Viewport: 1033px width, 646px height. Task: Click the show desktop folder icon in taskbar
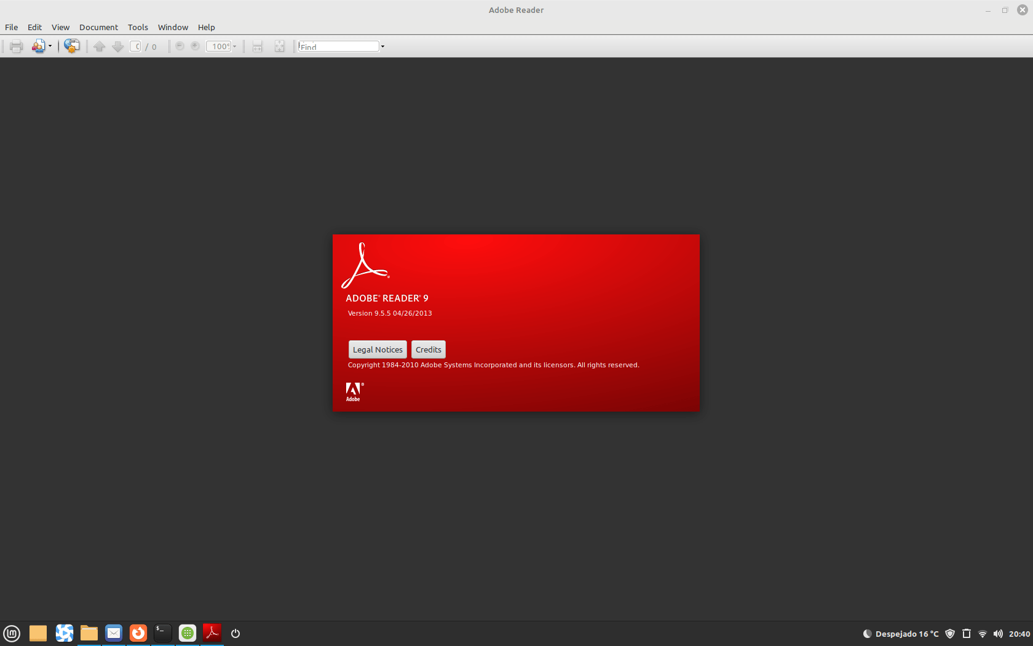38,633
